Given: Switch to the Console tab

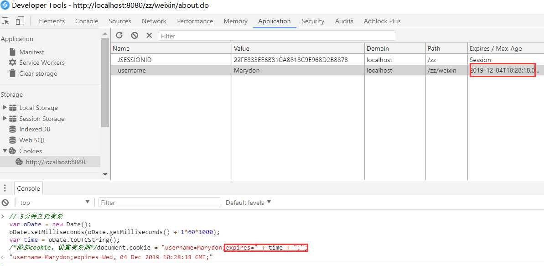Looking at the screenshot, I should click(x=87, y=21).
